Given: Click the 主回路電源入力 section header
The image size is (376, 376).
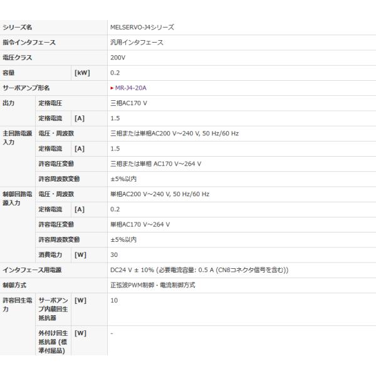Looking at the screenshot, I should point(17,138).
